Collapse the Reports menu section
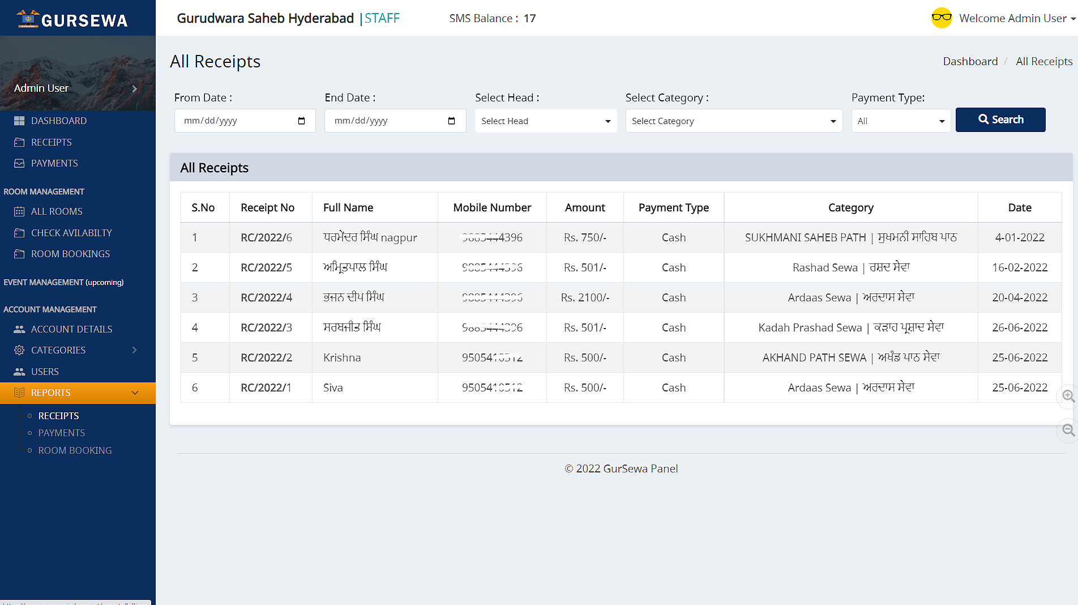Screen dimensions: 1078x605 pos(135,393)
